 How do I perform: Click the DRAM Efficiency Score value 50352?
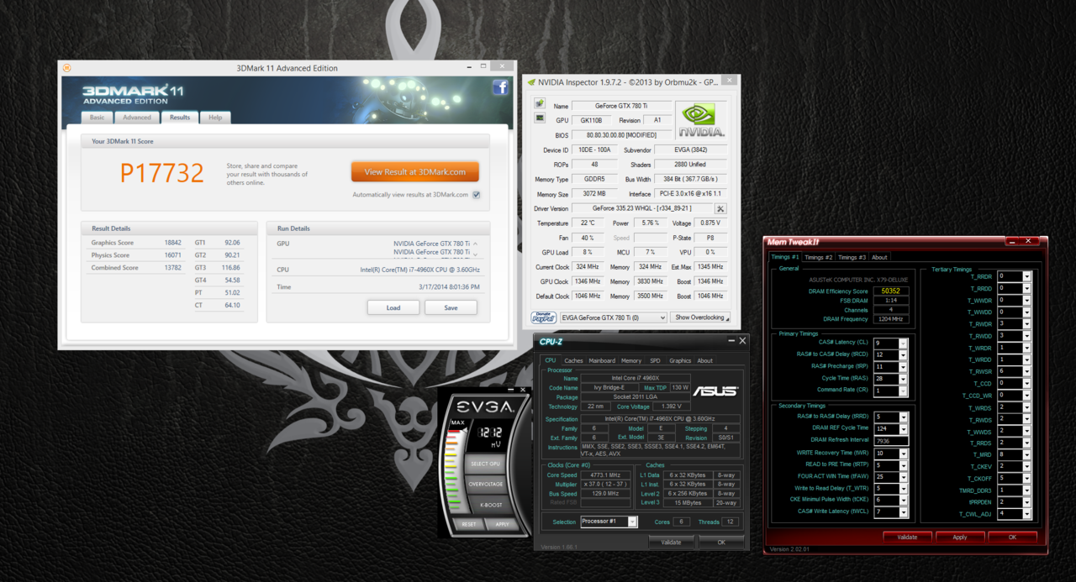coord(891,291)
